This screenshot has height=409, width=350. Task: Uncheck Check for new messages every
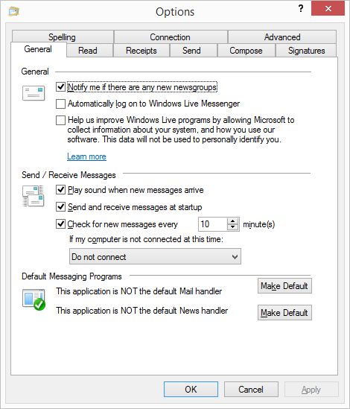(x=60, y=224)
